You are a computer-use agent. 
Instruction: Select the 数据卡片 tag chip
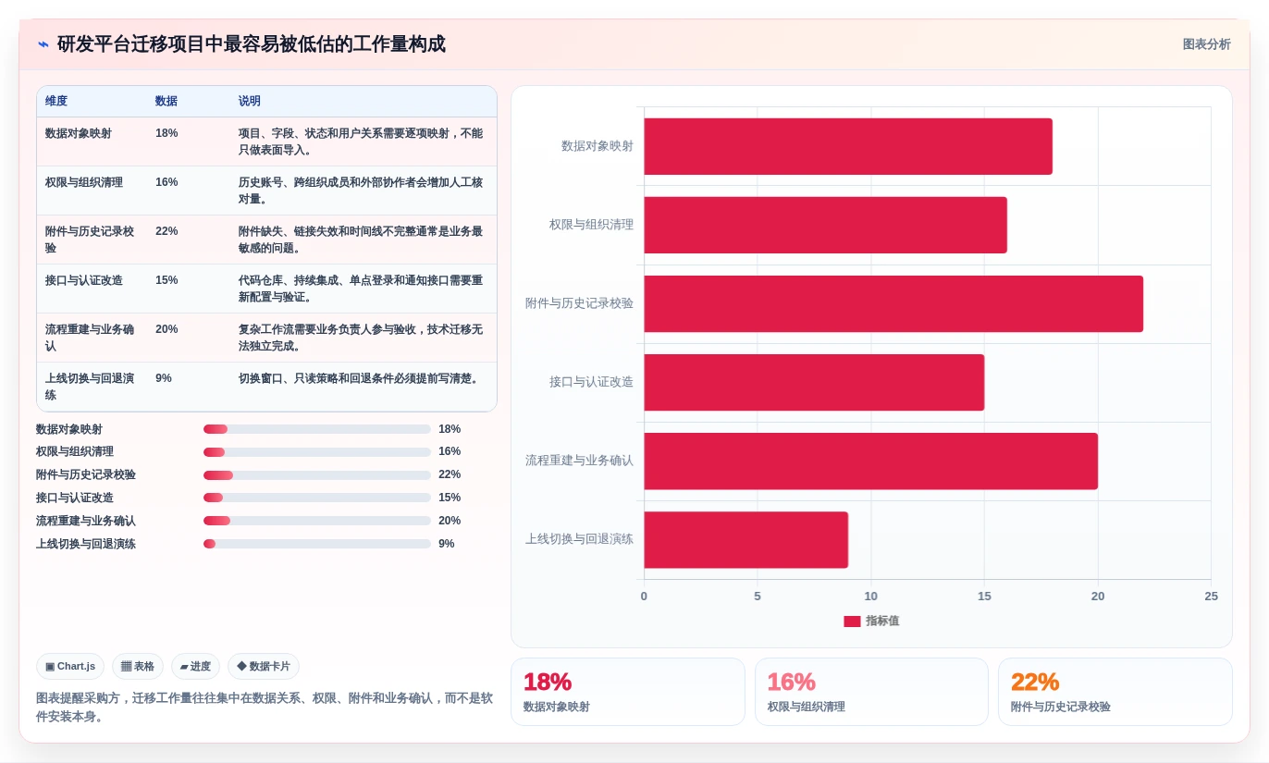(x=264, y=667)
